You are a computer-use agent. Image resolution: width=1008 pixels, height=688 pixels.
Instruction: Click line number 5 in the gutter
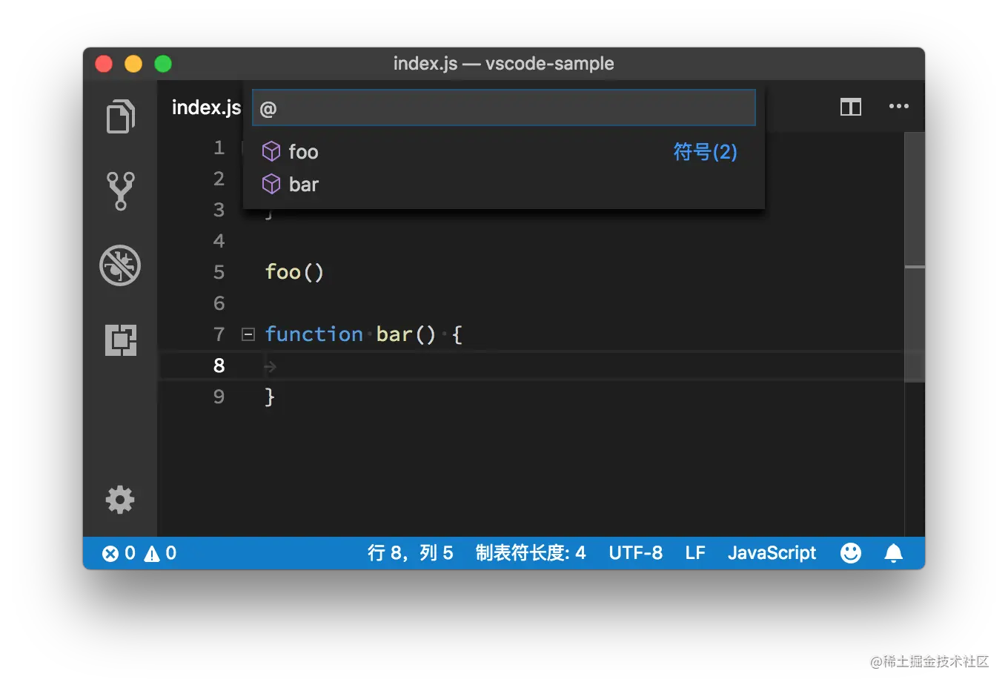[219, 272]
